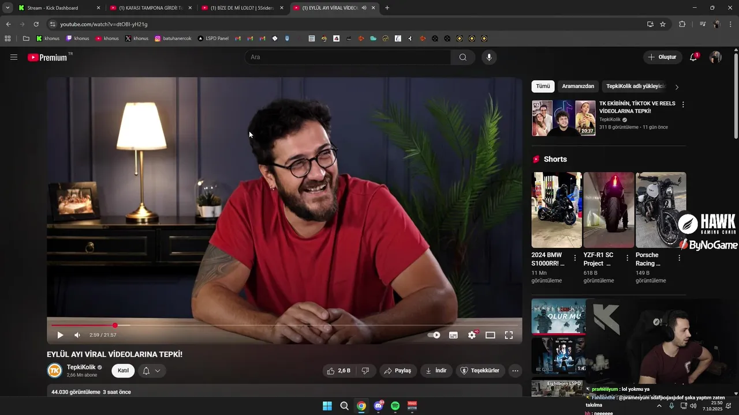Open more actions menu below the video
739x415 pixels.
pyautogui.click(x=516, y=371)
